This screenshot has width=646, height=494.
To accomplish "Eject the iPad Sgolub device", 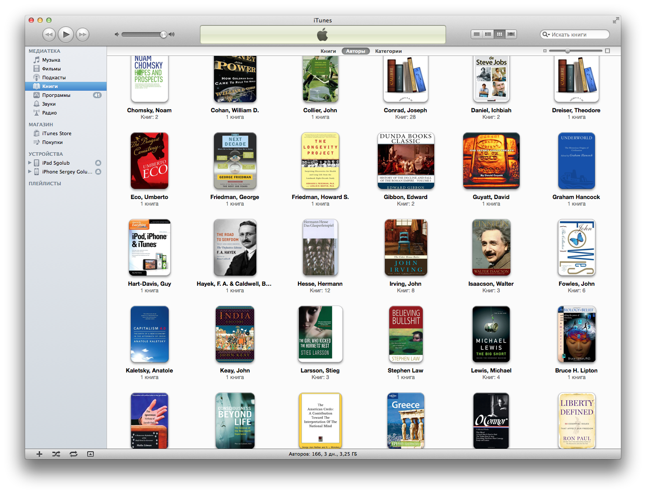I will click(x=98, y=163).
